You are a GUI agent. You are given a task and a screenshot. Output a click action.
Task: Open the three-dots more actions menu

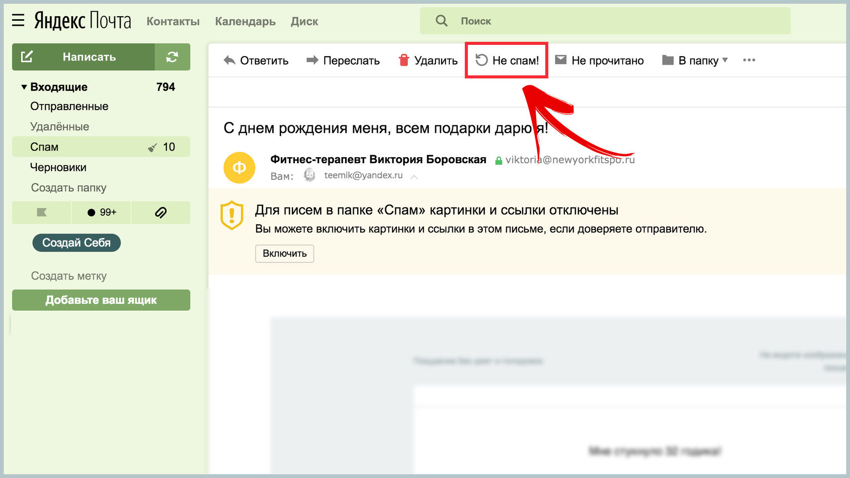tap(749, 60)
